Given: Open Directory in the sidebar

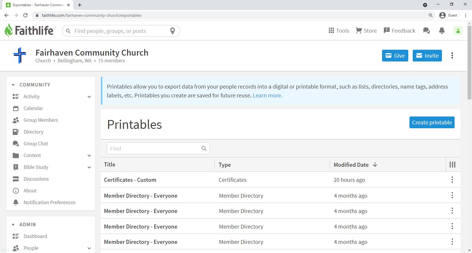Looking at the screenshot, I should coord(34,132).
